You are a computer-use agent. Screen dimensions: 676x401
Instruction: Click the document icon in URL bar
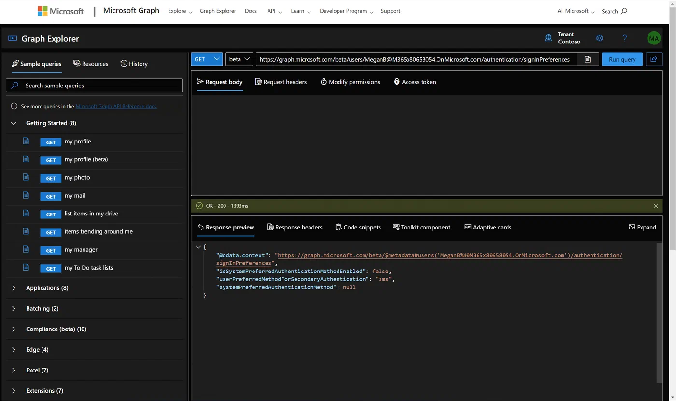click(588, 59)
